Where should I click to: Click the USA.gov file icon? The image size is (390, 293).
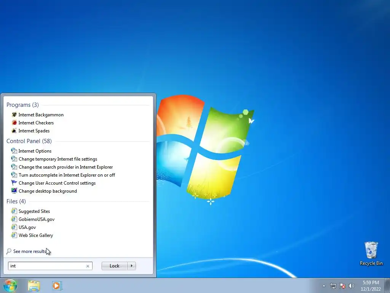pyautogui.click(x=14, y=227)
